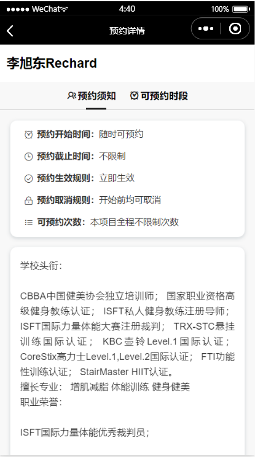Screen dimensions: 255x457
Task: Click the alarm icon beside 预约开始时间
Action: click(x=28, y=134)
